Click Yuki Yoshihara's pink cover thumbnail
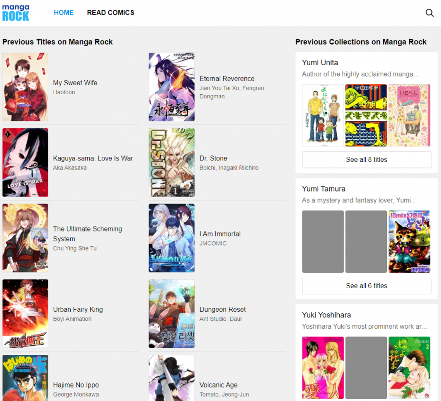The width and height of the screenshot is (441, 401). tap(323, 367)
